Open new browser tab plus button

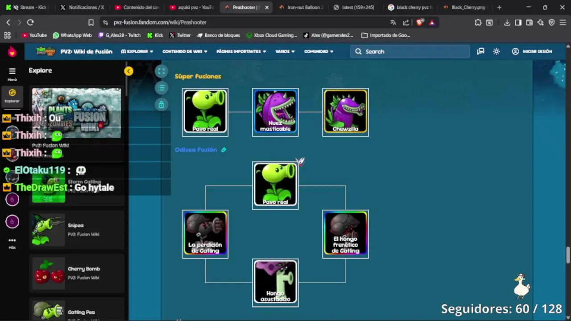499,7
